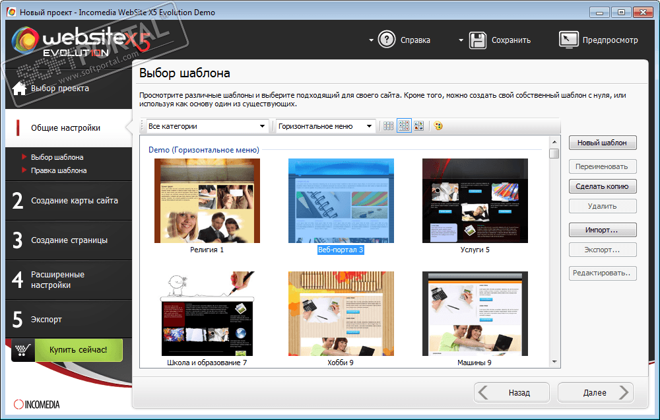Click the Demo (Горизонтальное меню) group header
Viewport: 660px width, 420px height.
(x=204, y=150)
